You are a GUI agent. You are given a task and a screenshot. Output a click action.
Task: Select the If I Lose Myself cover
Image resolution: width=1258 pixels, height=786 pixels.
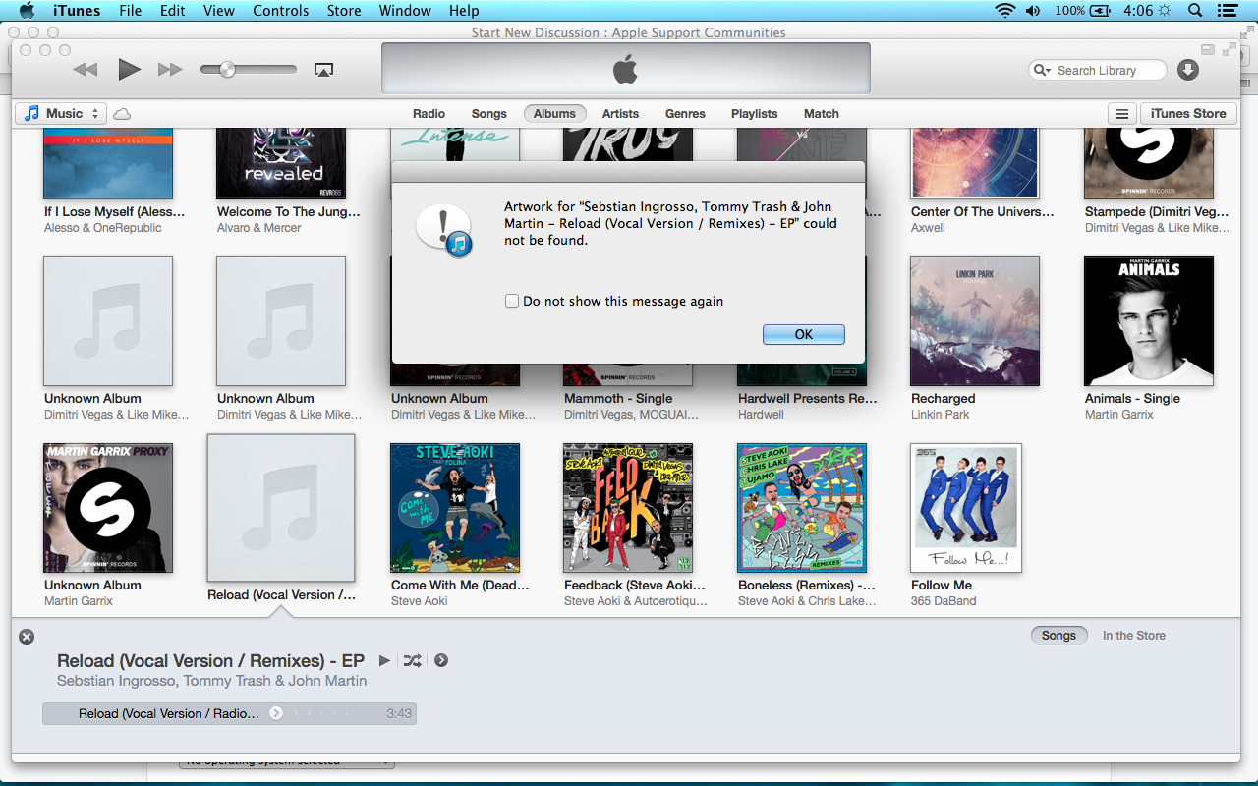(108, 164)
